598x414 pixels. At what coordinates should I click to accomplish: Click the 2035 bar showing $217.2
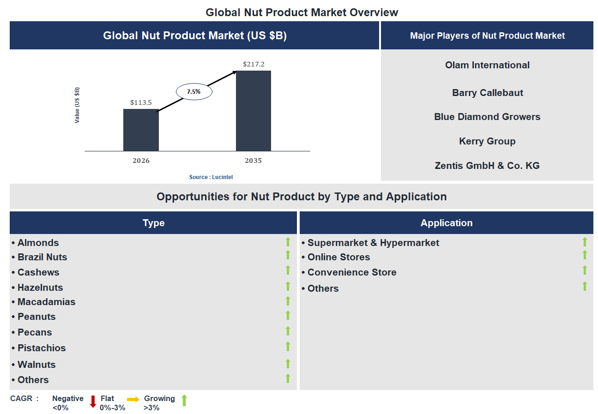[253, 111]
